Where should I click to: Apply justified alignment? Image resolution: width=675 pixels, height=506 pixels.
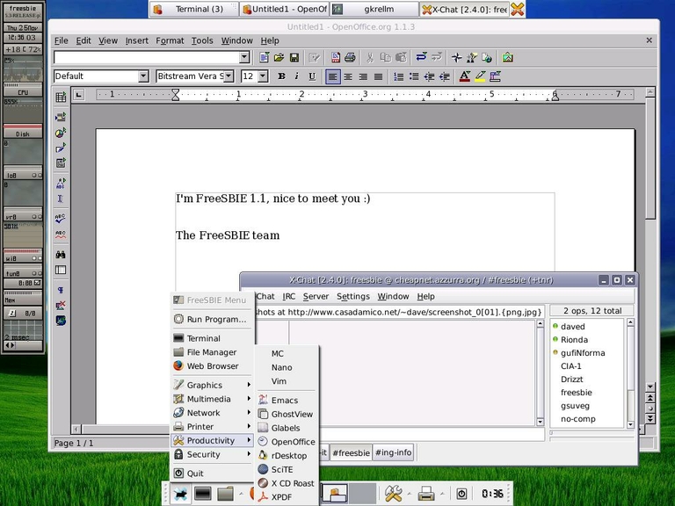tap(379, 76)
